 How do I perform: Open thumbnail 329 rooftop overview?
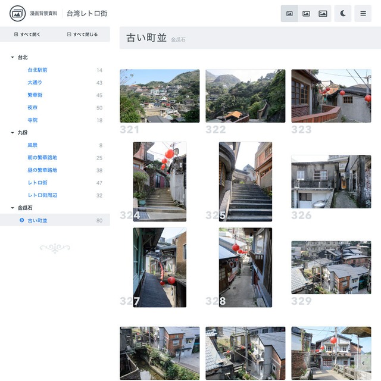(331, 267)
